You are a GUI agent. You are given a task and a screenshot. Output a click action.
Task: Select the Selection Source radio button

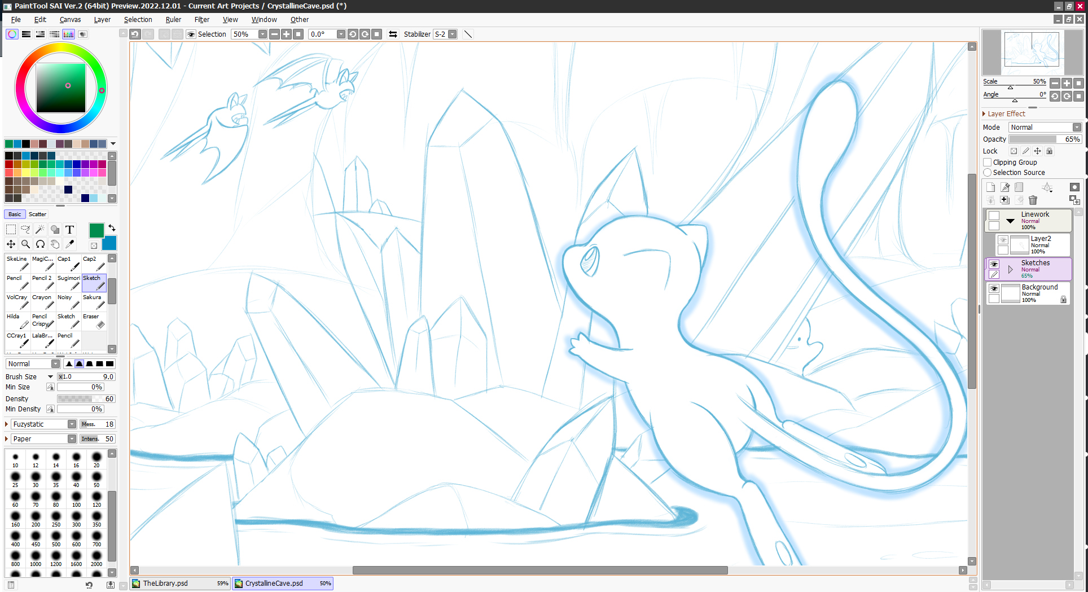tap(988, 172)
